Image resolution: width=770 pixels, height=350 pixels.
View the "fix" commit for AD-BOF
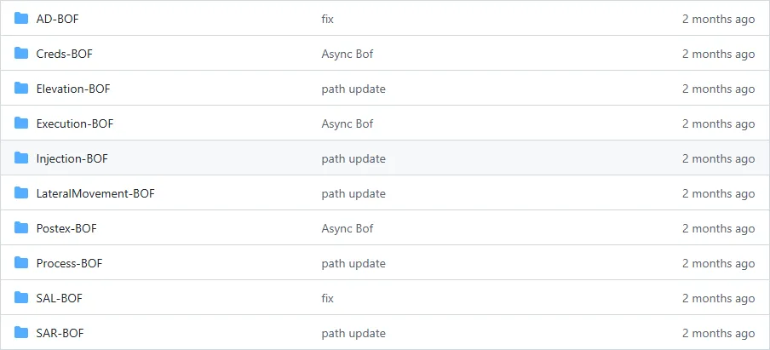(328, 19)
